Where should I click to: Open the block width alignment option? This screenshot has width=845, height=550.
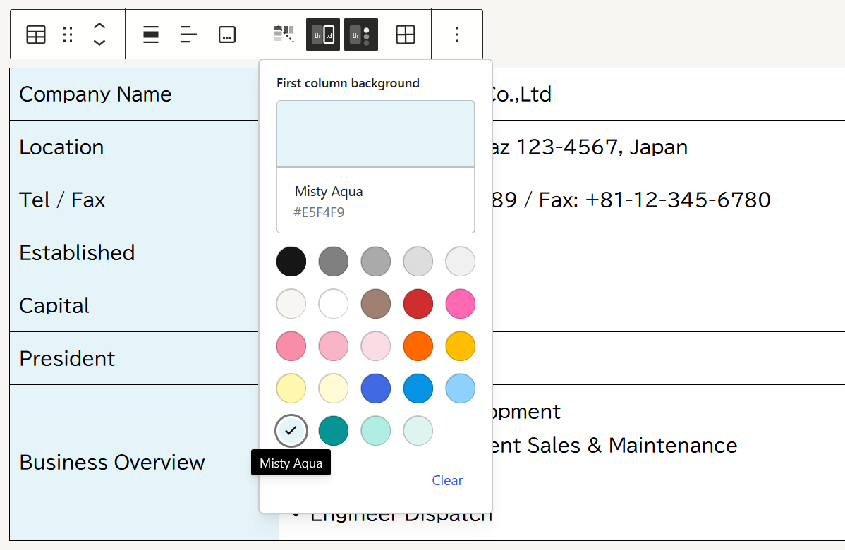(x=151, y=35)
